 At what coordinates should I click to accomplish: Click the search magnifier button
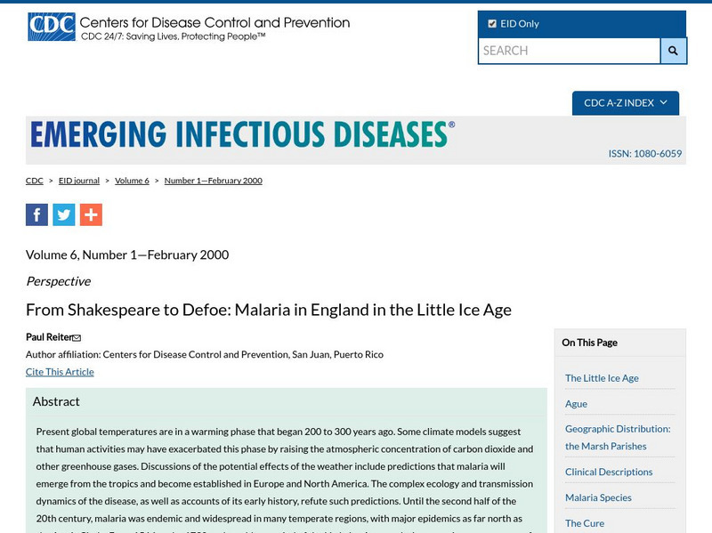[673, 51]
